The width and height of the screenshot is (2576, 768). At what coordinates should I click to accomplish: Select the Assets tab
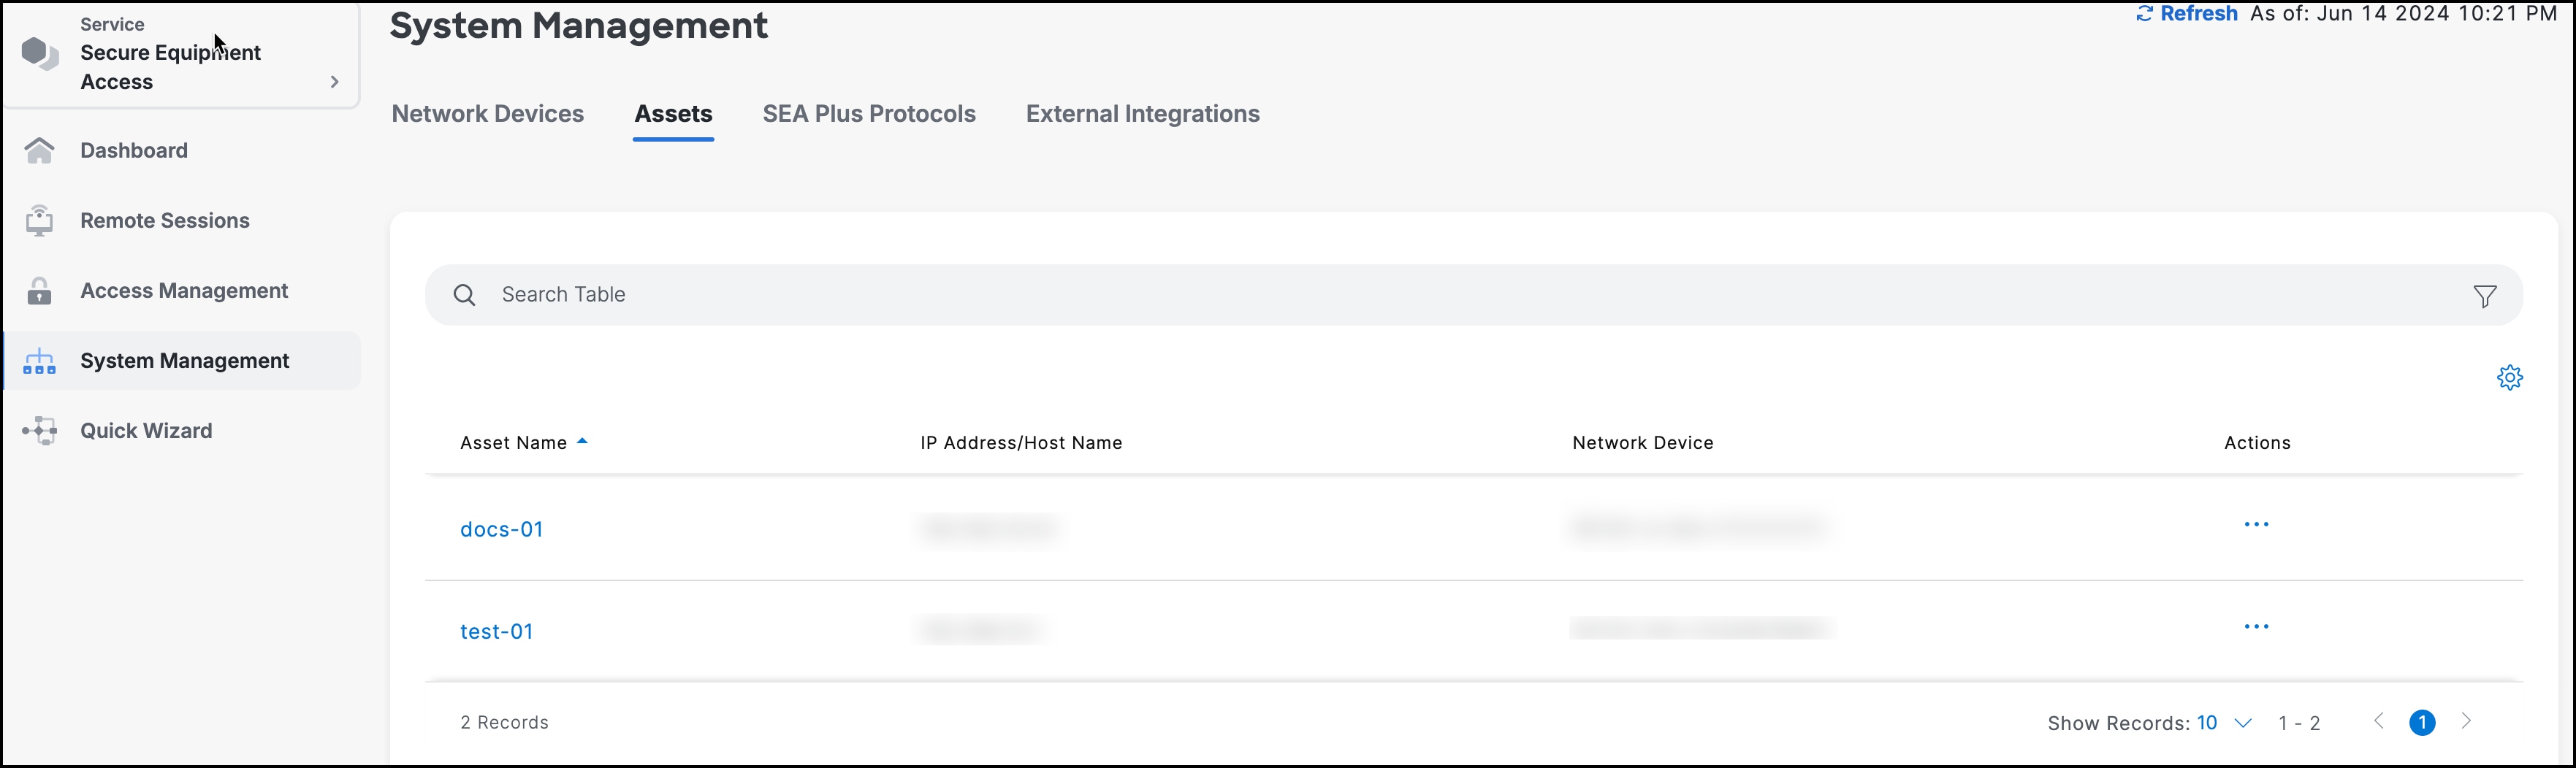coord(673,114)
